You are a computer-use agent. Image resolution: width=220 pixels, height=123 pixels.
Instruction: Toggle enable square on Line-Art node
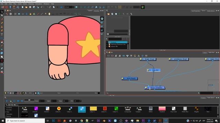click(148, 70)
